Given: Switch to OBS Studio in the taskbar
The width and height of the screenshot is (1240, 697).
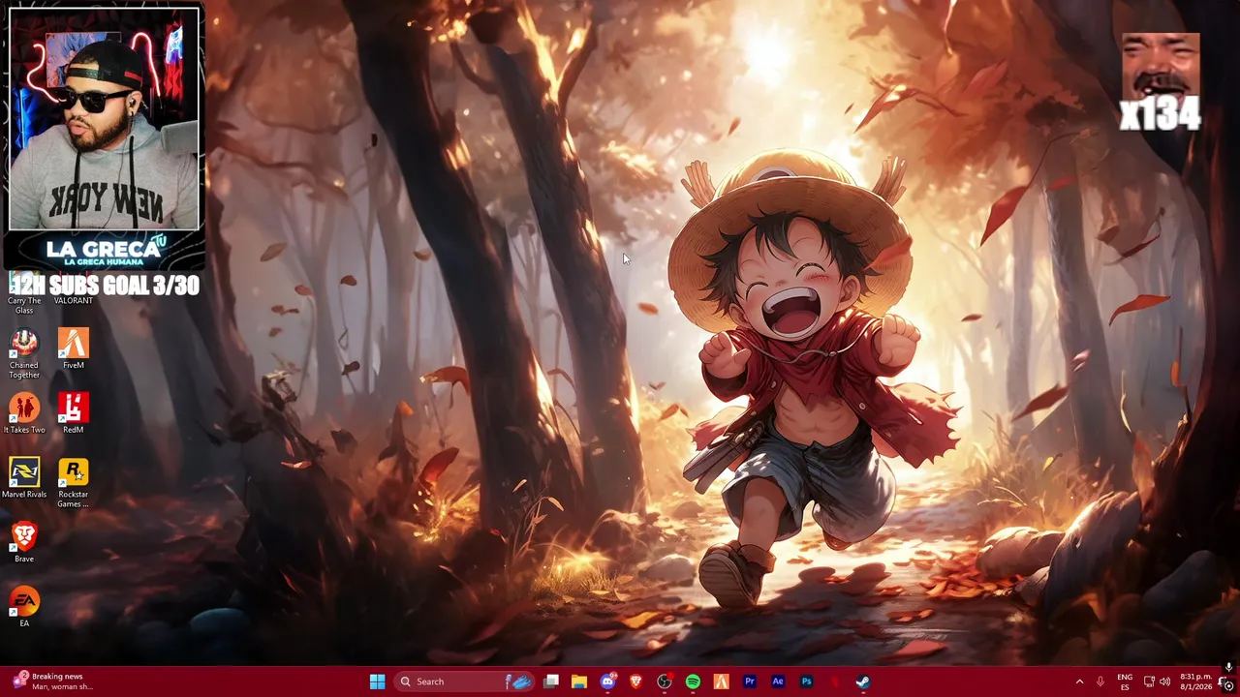Looking at the screenshot, I should (664, 682).
